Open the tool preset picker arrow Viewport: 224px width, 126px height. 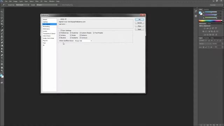click(6, 5)
